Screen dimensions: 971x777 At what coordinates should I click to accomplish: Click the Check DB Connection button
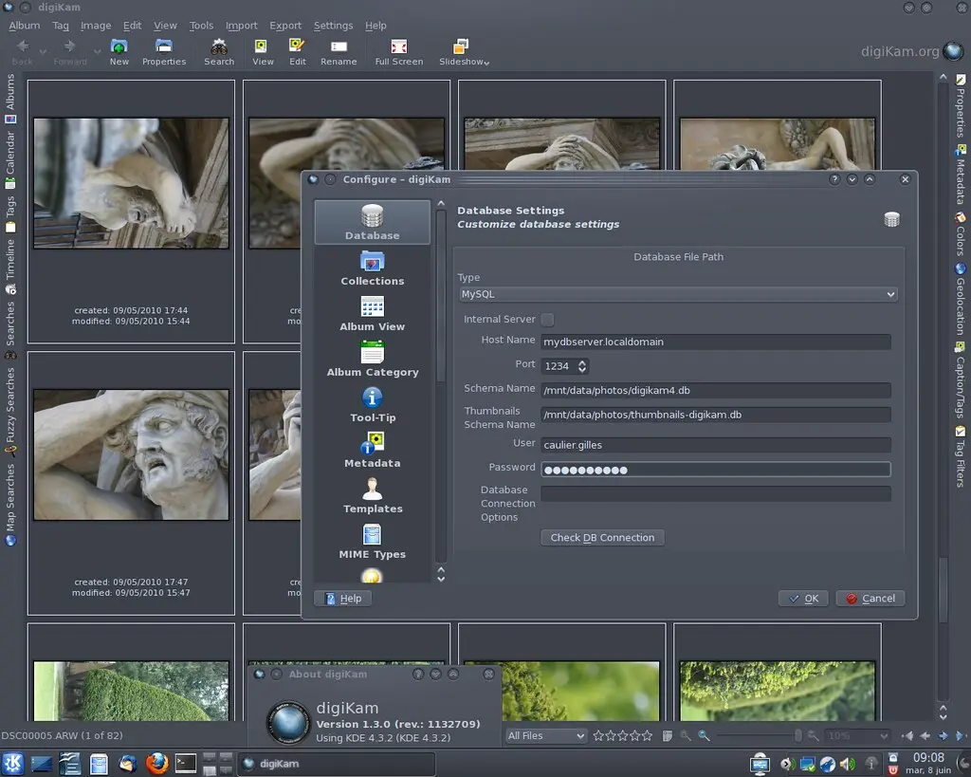[x=602, y=537]
